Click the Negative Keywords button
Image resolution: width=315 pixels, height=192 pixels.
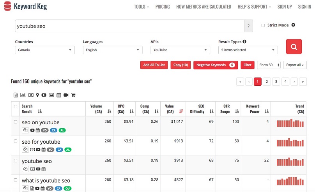[x=216, y=65]
